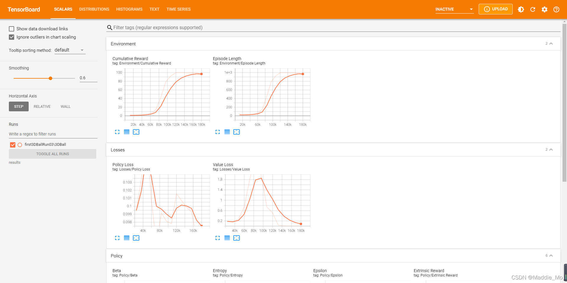Enable Show data download links checkbox
Screen dimensions: 567x283
(12, 29)
